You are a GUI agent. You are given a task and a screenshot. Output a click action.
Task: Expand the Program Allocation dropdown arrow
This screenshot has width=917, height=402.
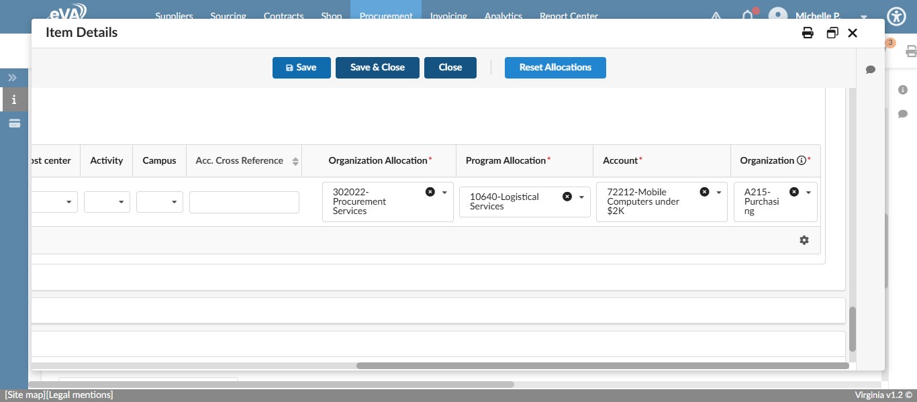(581, 197)
